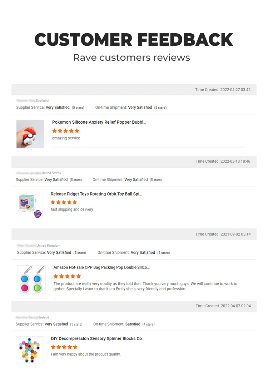Open DIY Decompression Sensory Spinner Blocks title

[x=98, y=338]
